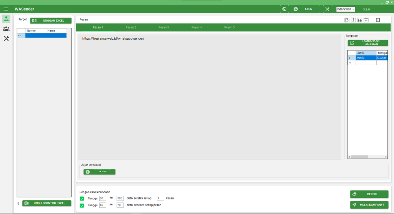Viewport: 394px width, 214px height.
Task: Click the tools icon in left sidebar
Action: coord(6,38)
